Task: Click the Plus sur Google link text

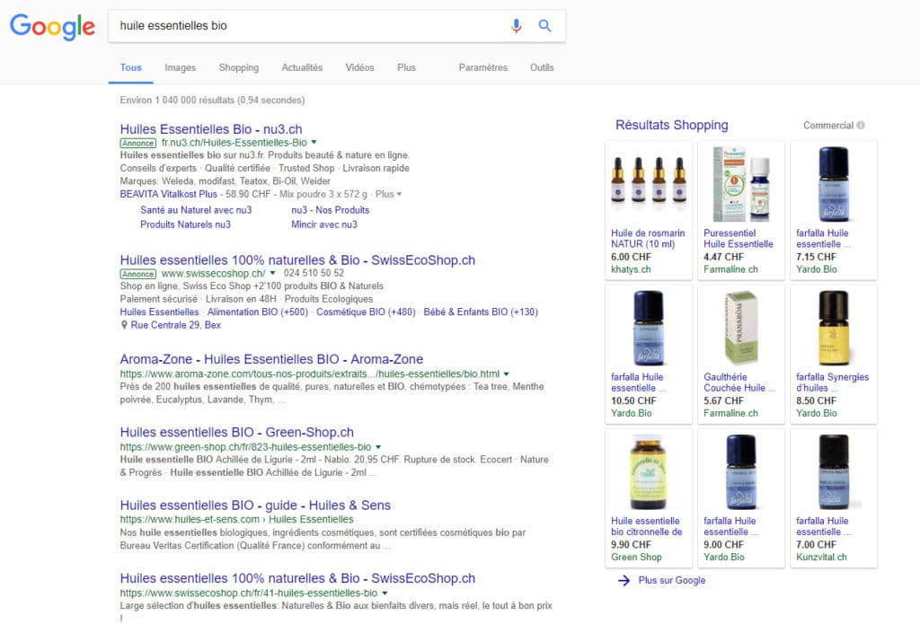Action: (x=672, y=581)
